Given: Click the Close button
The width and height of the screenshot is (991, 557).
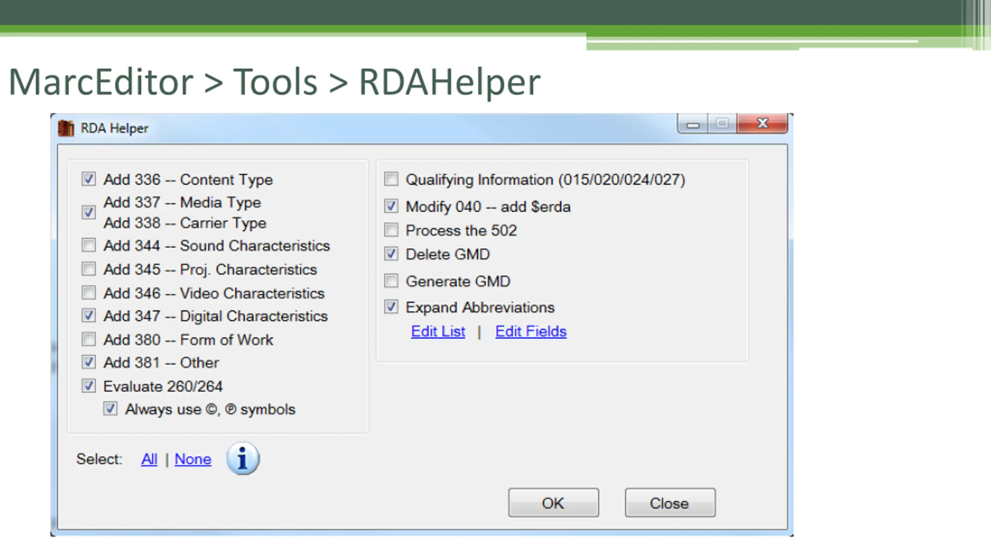Looking at the screenshot, I should click(x=670, y=503).
